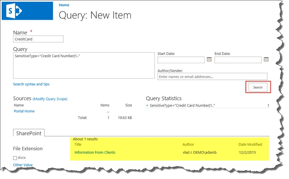Click the 12/2/2015 date modified value
Image resolution: width=289 pixels, height=179 pixels.
coord(247,152)
